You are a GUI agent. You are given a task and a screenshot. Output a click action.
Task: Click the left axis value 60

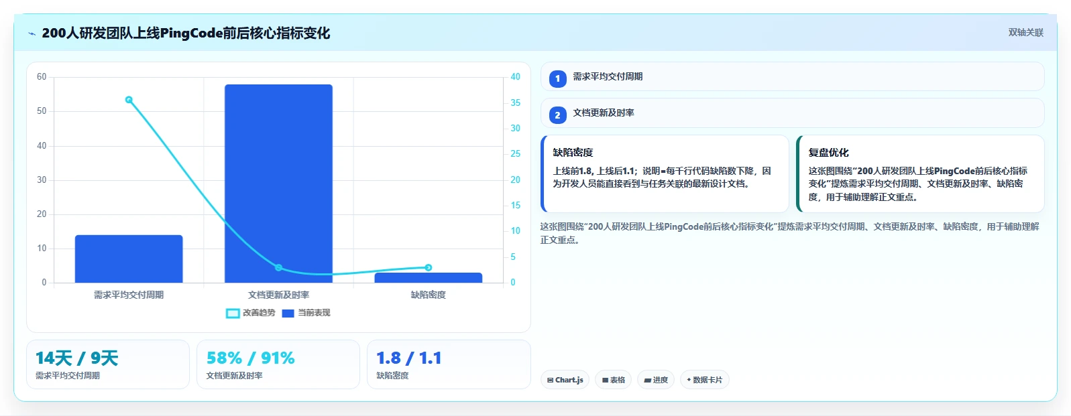[x=42, y=77]
